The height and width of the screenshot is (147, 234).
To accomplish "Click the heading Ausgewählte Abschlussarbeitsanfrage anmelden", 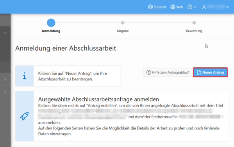I will pyautogui.click(x=98, y=99).
